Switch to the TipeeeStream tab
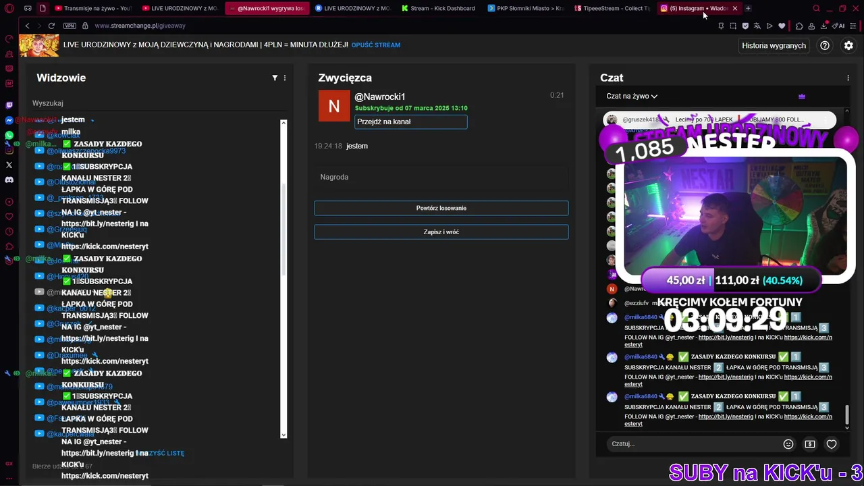This screenshot has height=486, width=864. [x=612, y=8]
